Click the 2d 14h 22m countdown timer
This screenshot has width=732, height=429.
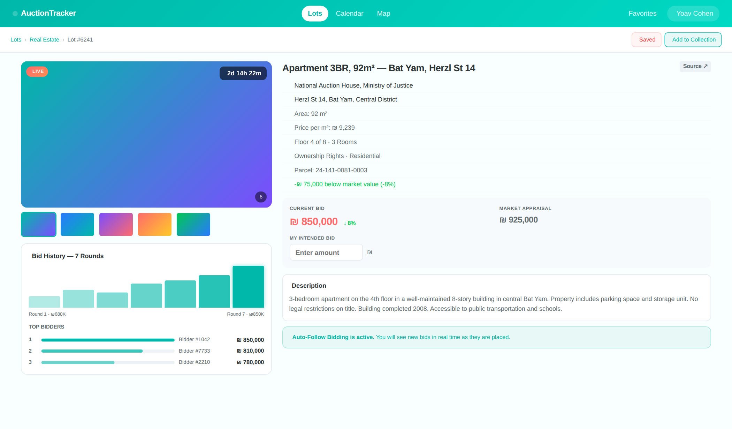coord(243,73)
